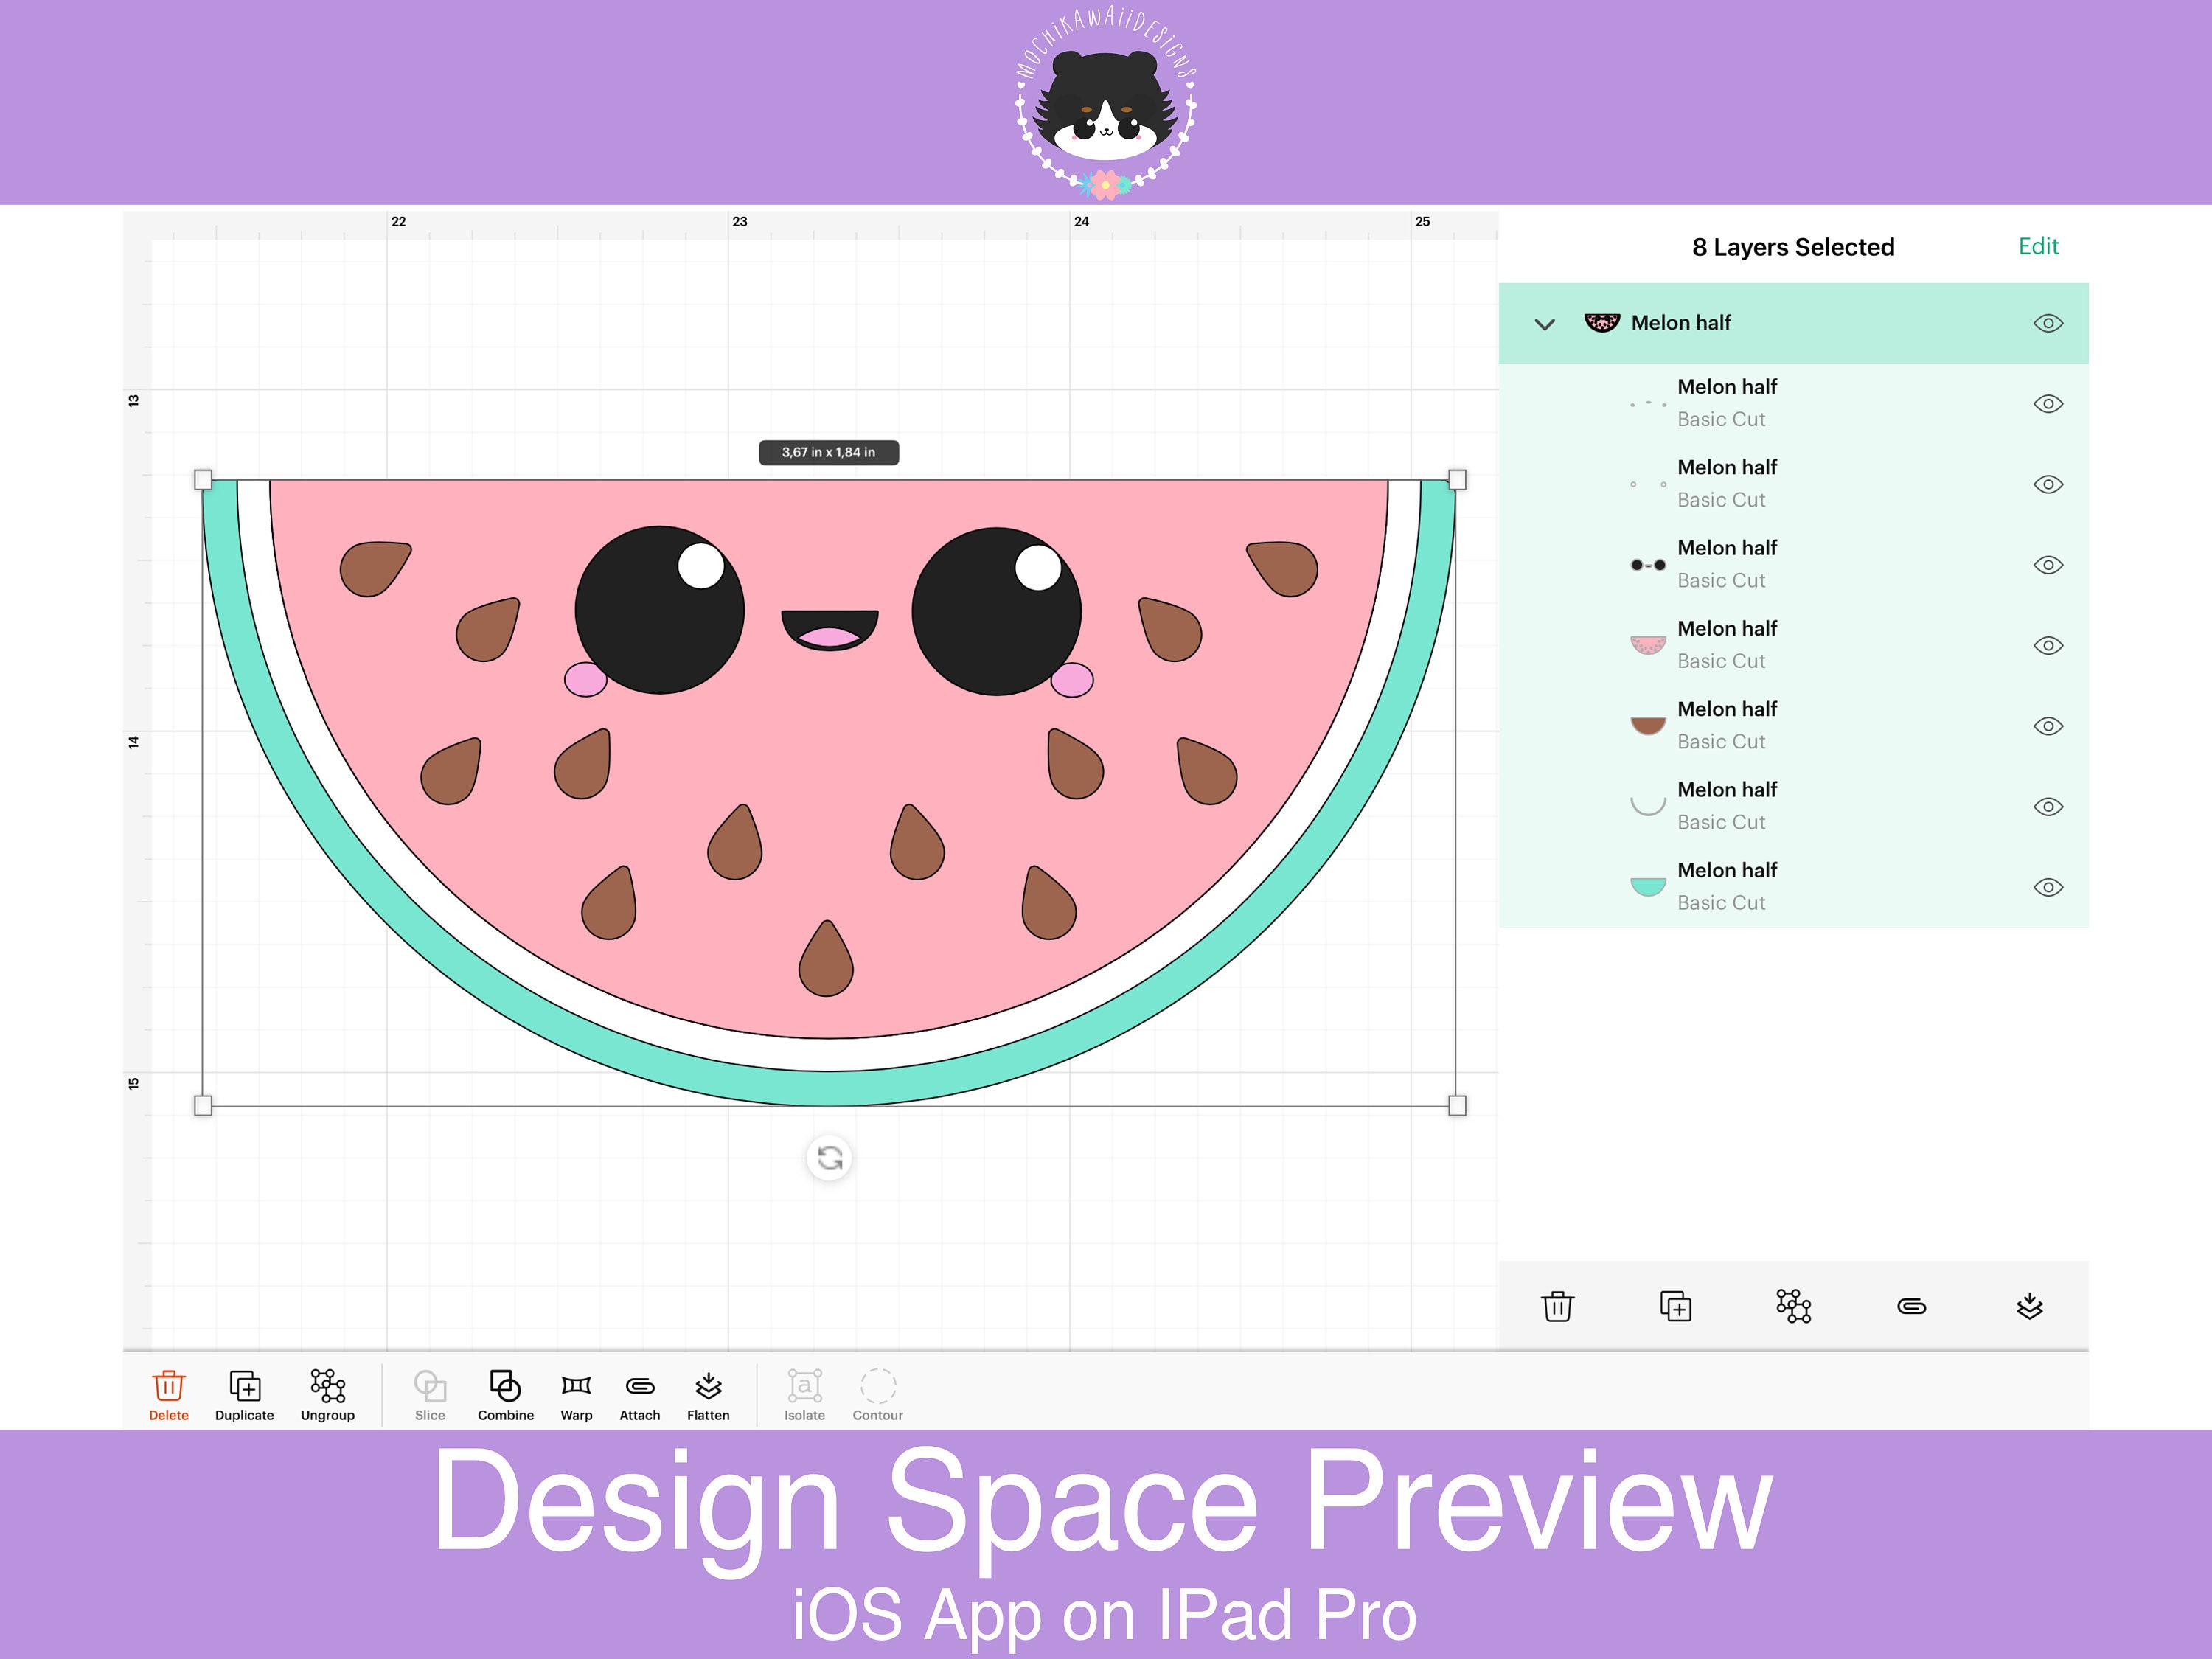Select the Slice tool
2212x1659 pixels.
(x=430, y=1392)
